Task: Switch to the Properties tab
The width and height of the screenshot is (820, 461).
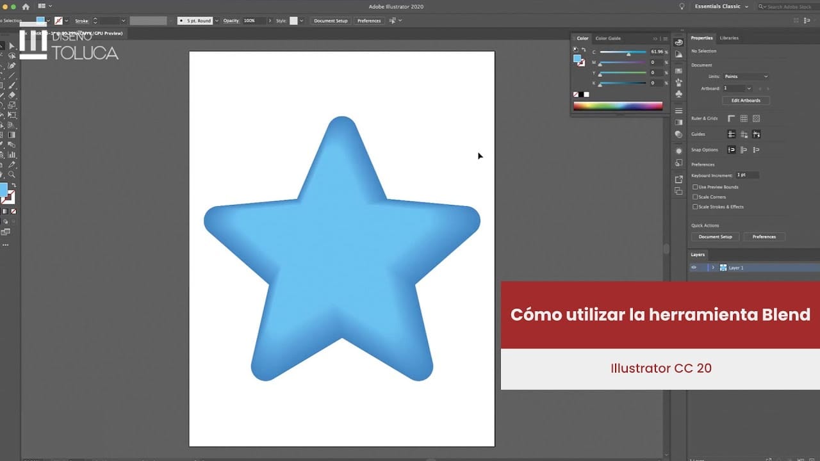Action: pos(701,38)
